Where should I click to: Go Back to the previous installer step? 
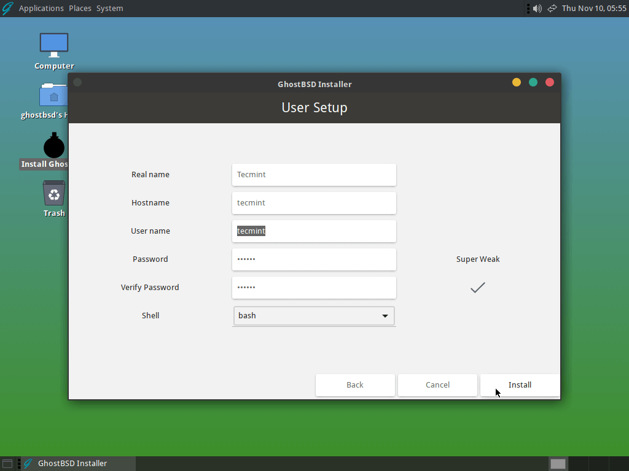pyautogui.click(x=355, y=385)
